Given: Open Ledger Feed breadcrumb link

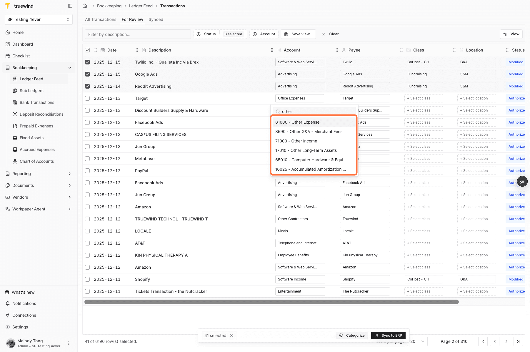Looking at the screenshot, I should click(141, 6).
